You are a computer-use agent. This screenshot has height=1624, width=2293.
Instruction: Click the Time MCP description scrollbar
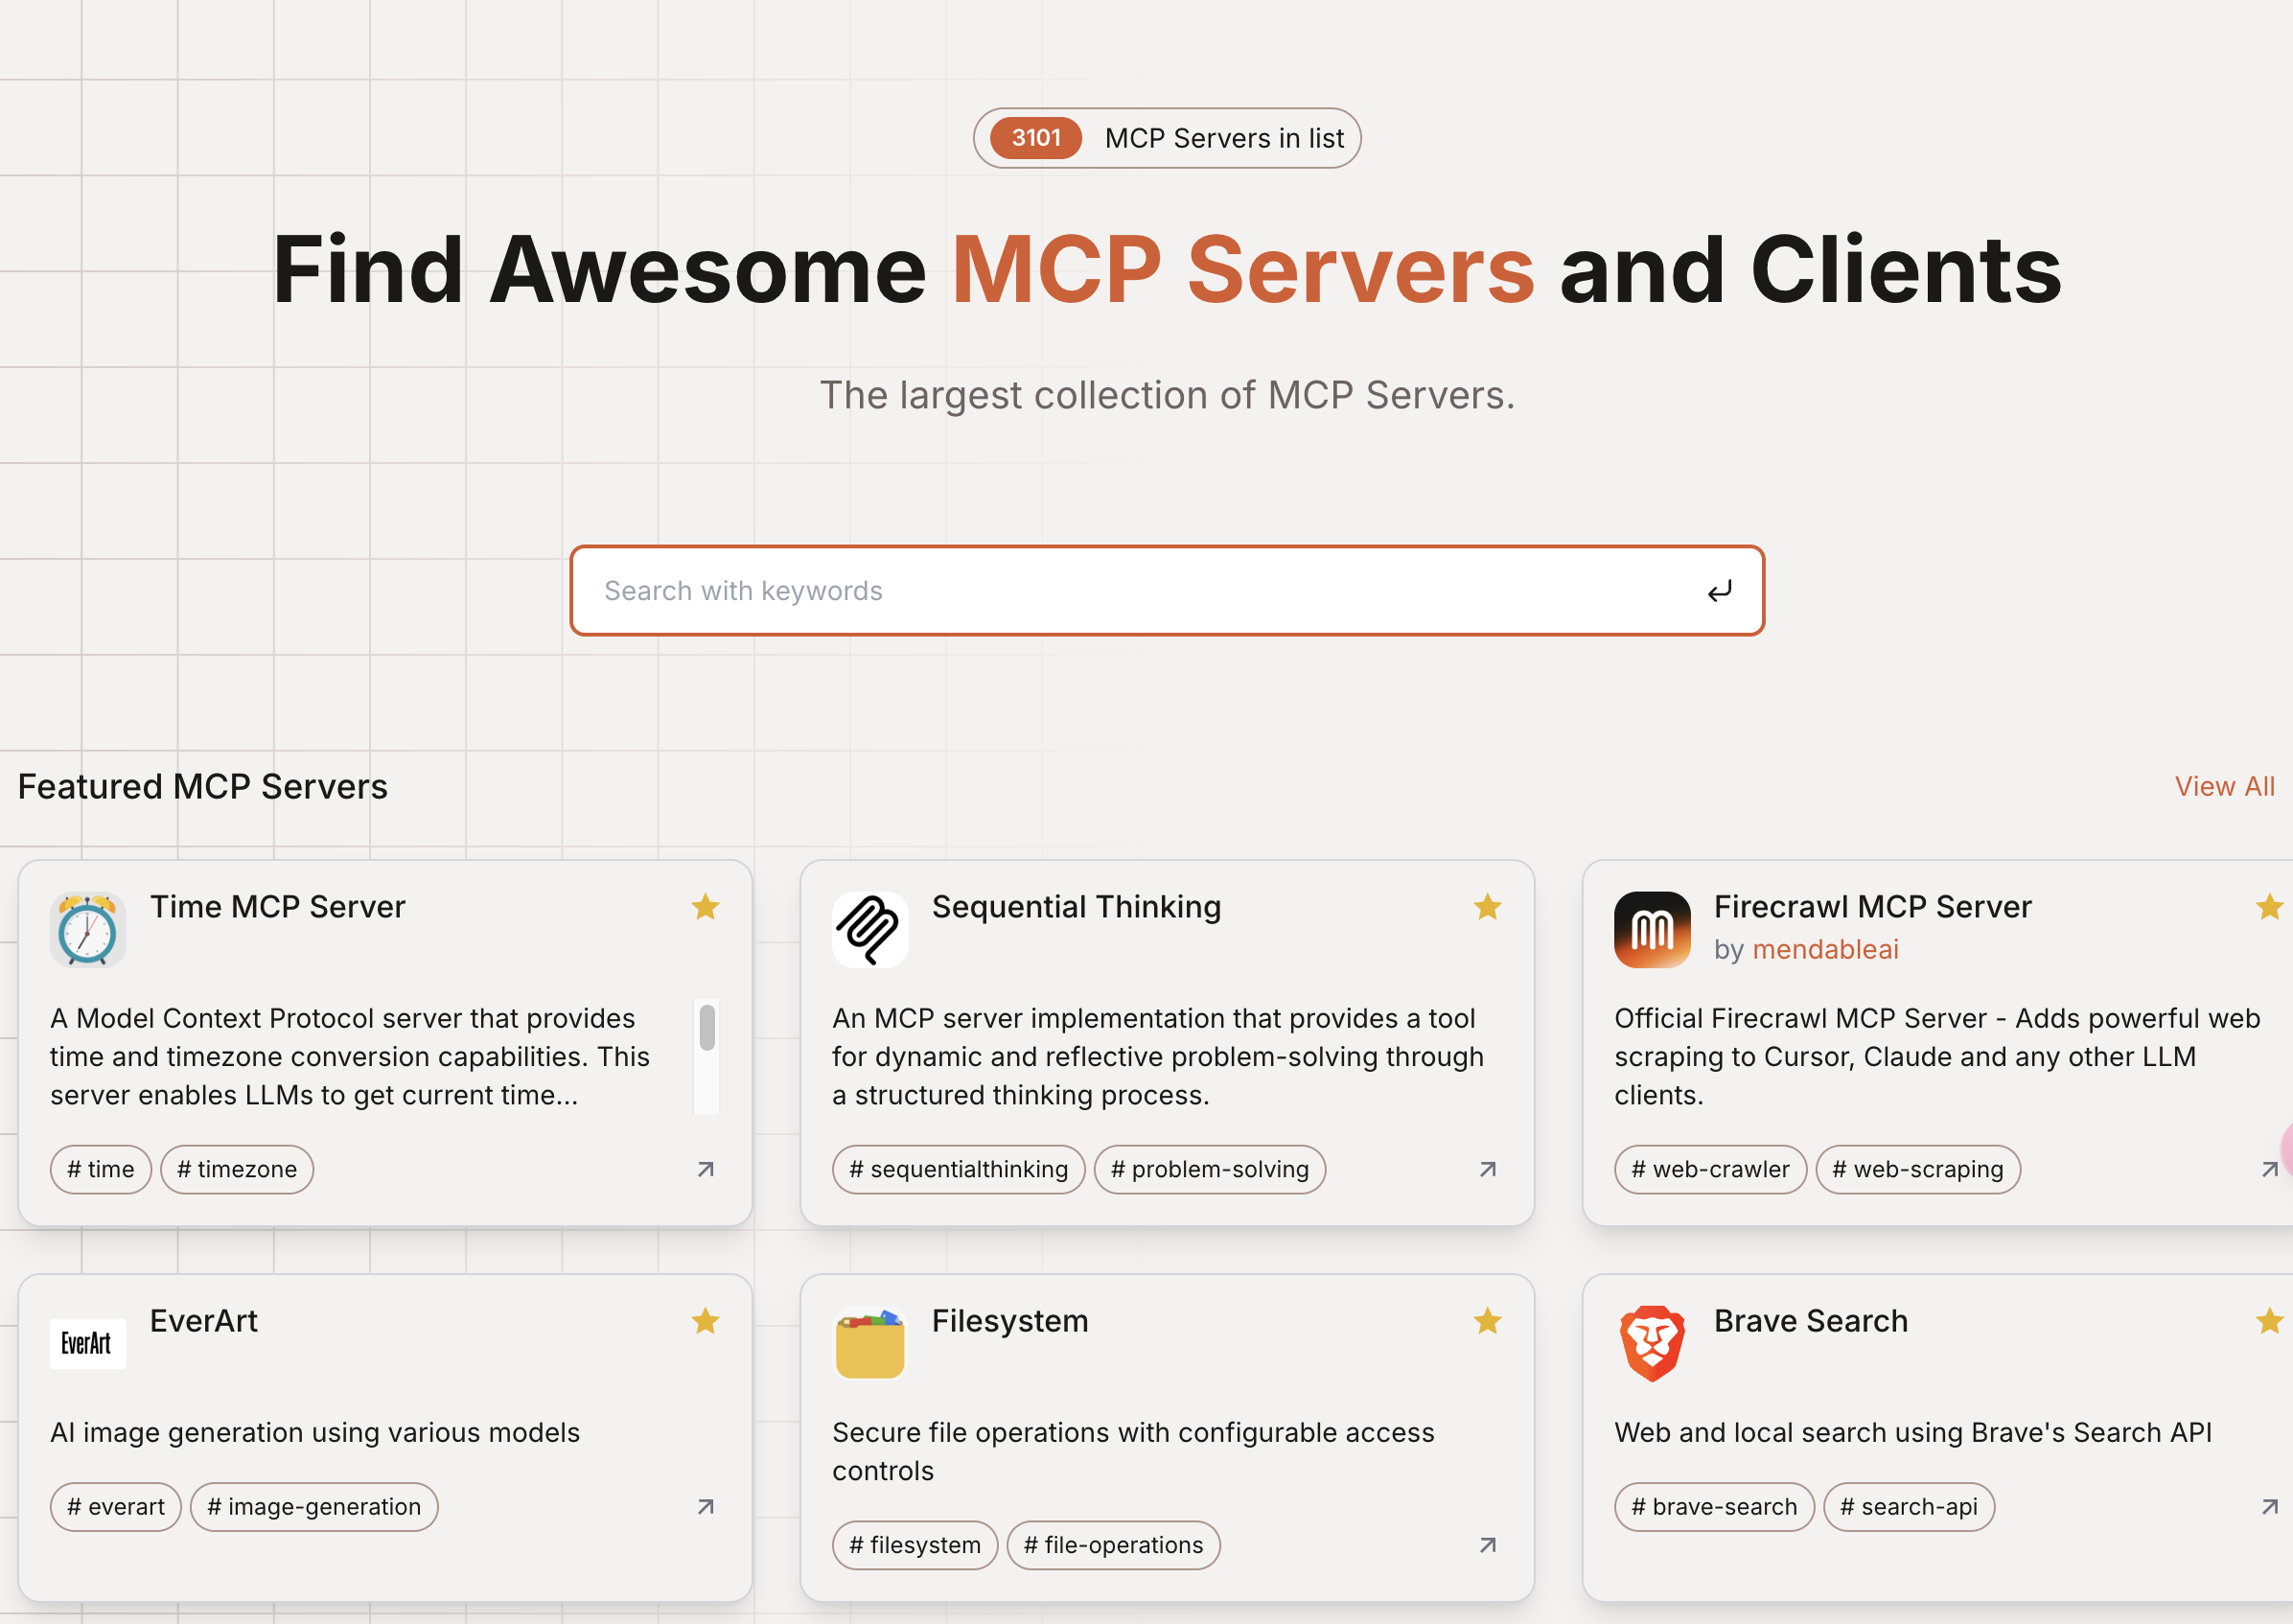coord(707,1028)
